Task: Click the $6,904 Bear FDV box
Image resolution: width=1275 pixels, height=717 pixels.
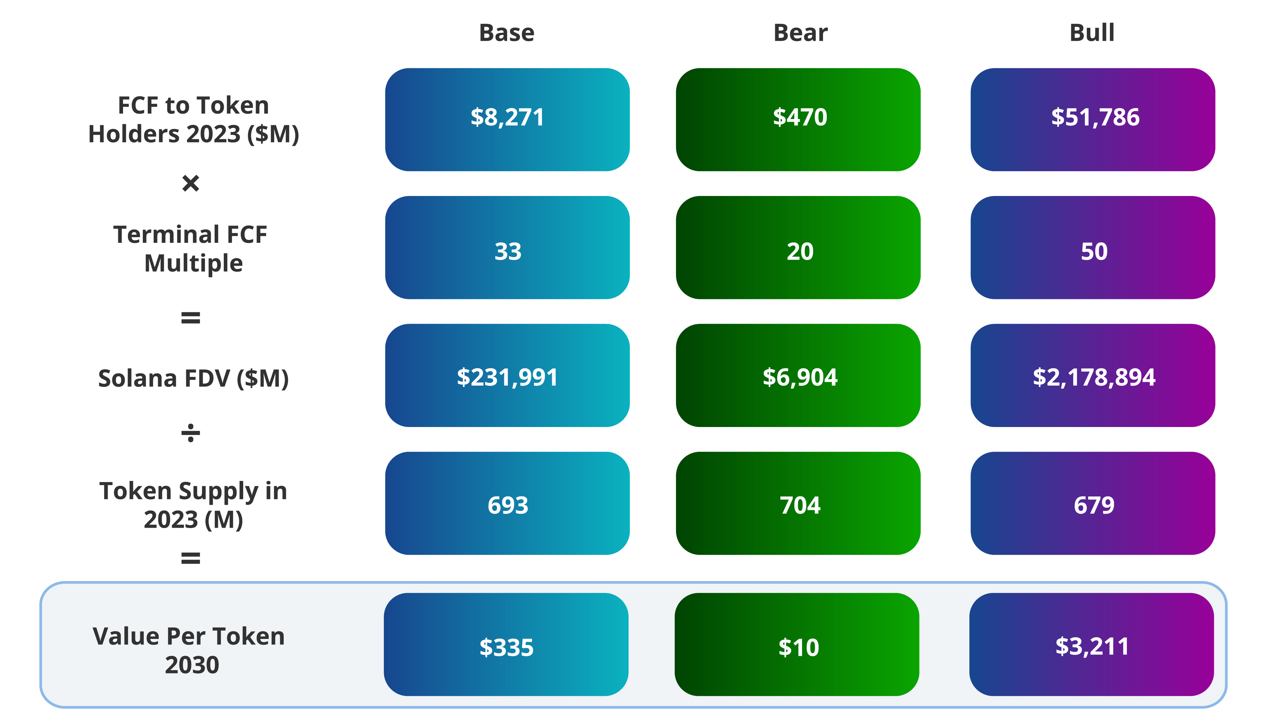Action: 798,375
